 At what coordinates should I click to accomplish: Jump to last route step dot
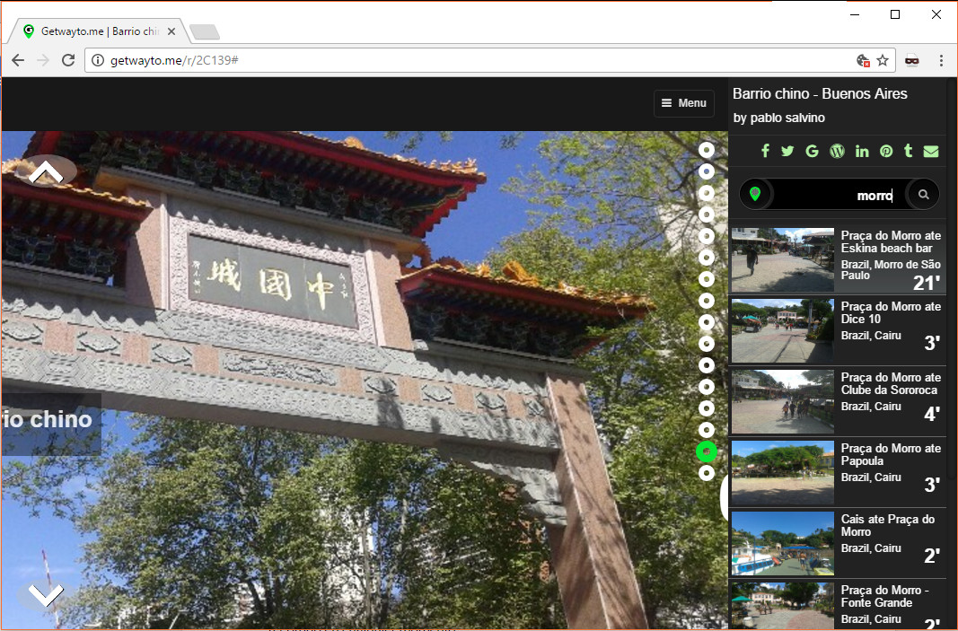pos(707,473)
